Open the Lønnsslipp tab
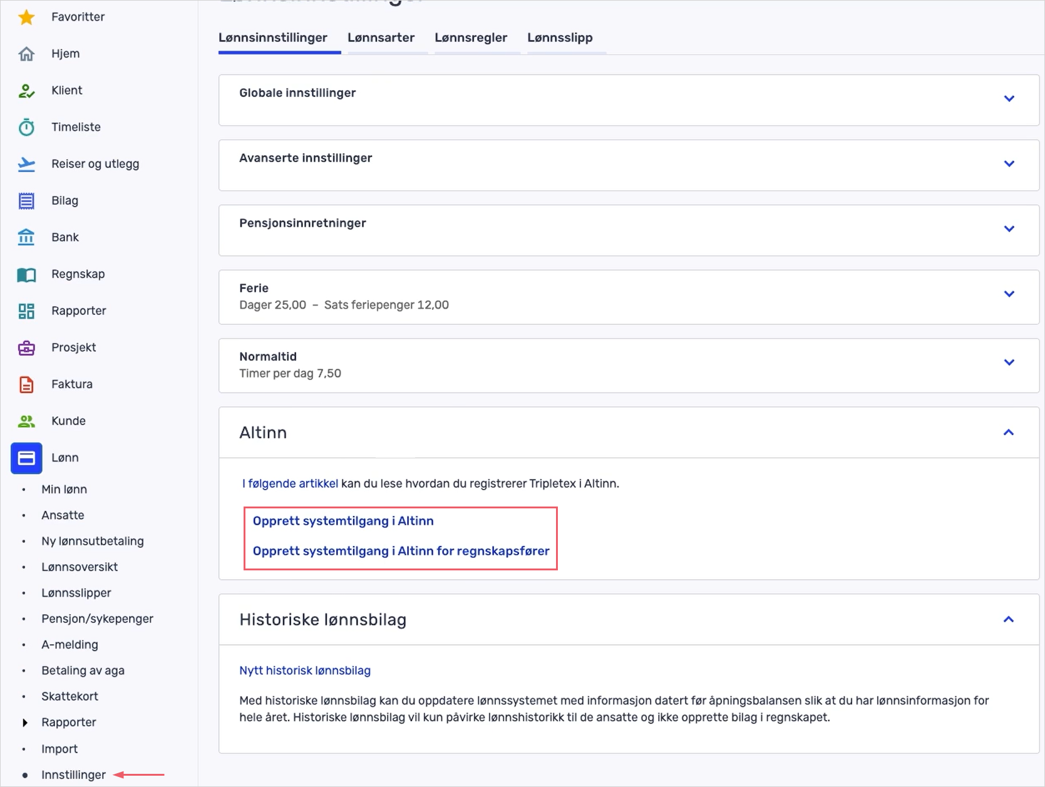Image resolution: width=1045 pixels, height=787 pixels. pyautogui.click(x=560, y=38)
